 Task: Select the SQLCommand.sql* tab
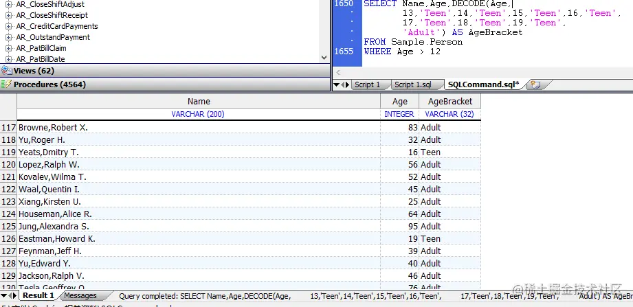483,84
